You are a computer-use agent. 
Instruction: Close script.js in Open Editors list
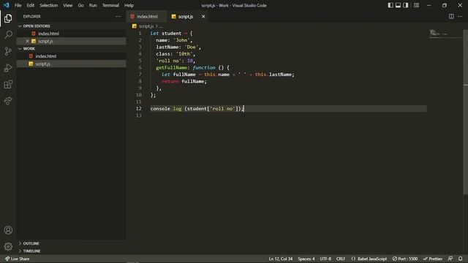(x=27, y=41)
